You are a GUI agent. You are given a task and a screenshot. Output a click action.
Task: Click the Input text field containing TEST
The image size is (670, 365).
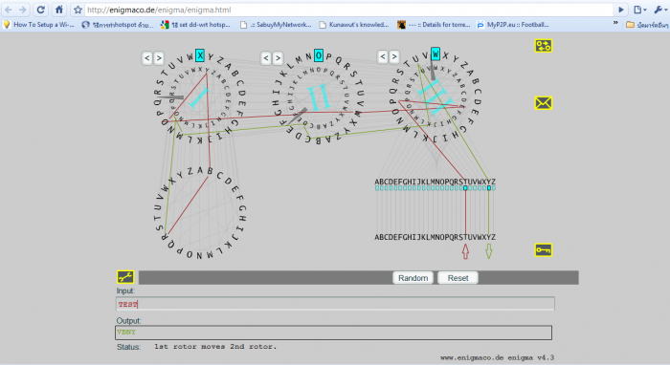pyautogui.click(x=335, y=304)
